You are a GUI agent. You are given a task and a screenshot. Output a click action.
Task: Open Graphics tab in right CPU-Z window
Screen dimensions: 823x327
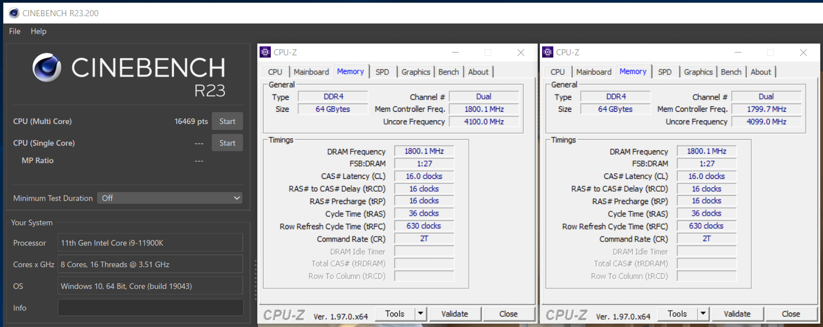698,72
